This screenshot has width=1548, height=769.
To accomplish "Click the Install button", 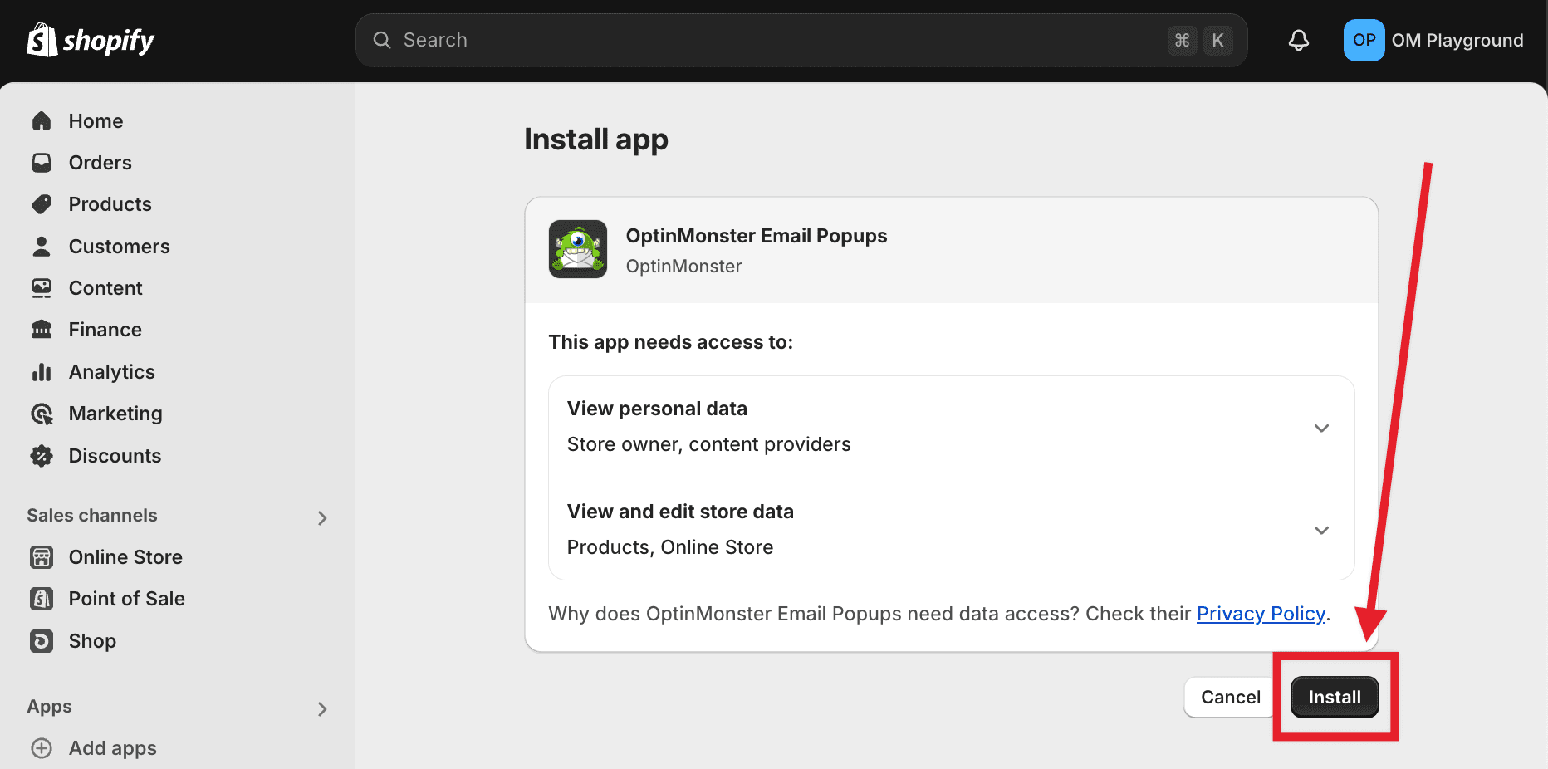I will point(1334,697).
